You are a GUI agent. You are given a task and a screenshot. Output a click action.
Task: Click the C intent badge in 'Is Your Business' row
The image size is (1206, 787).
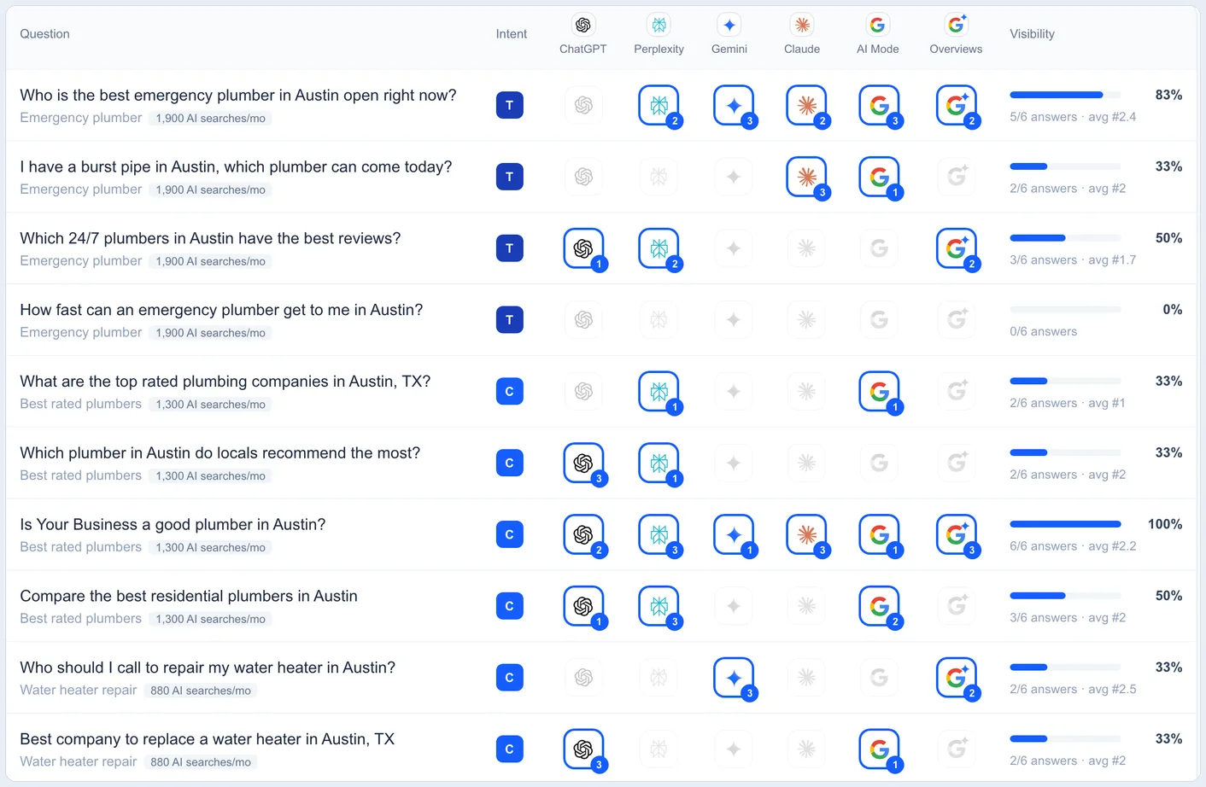pyautogui.click(x=510, y=534)
